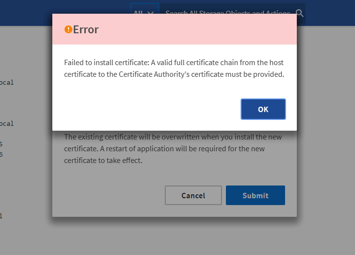Submit the certificate installation

tap(255, 195)
